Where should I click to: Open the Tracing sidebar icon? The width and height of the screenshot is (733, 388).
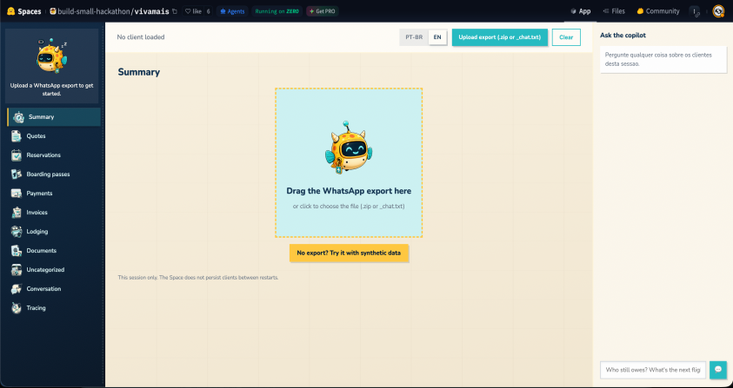click(17, 308)
